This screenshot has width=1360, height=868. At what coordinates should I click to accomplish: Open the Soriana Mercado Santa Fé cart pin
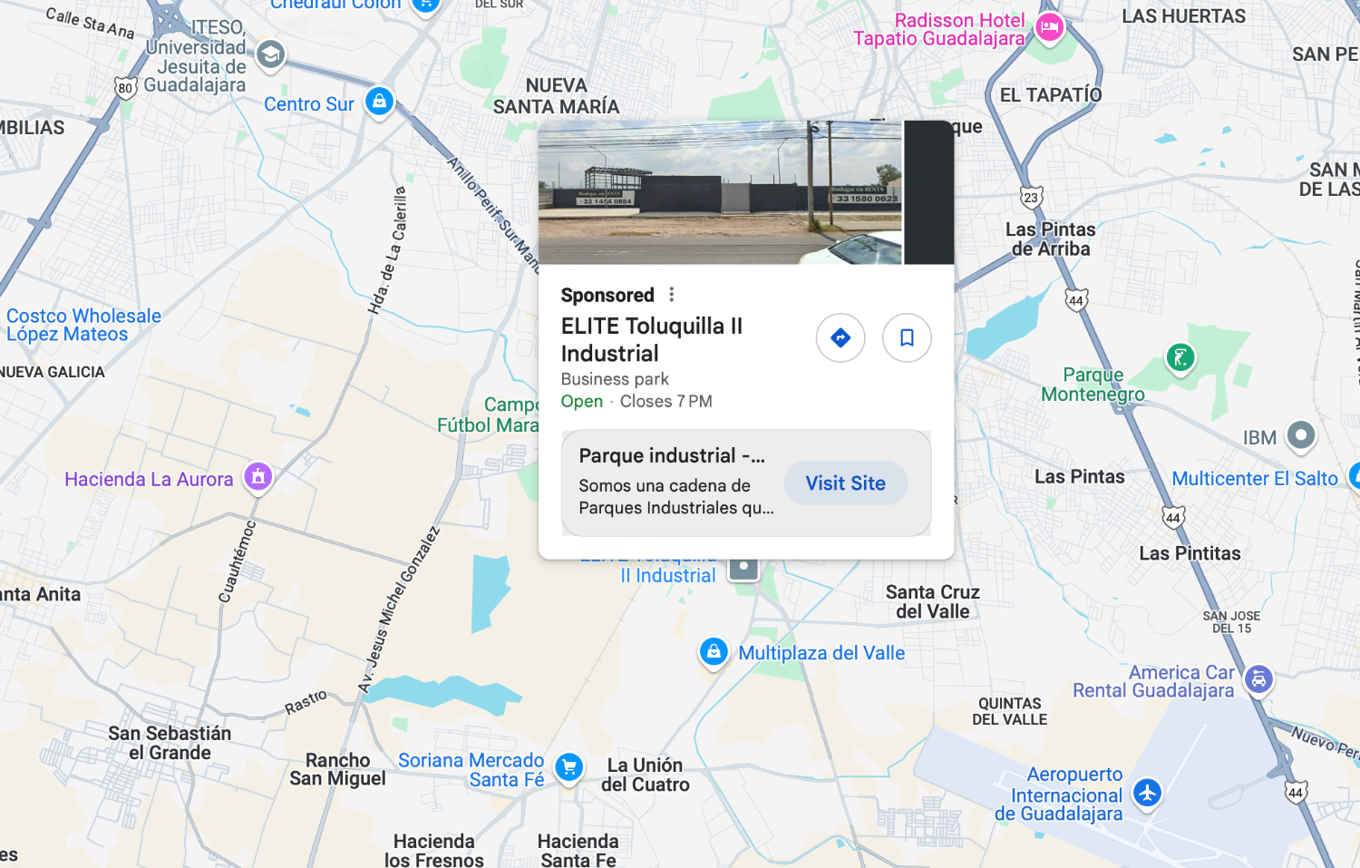[569, 768]
